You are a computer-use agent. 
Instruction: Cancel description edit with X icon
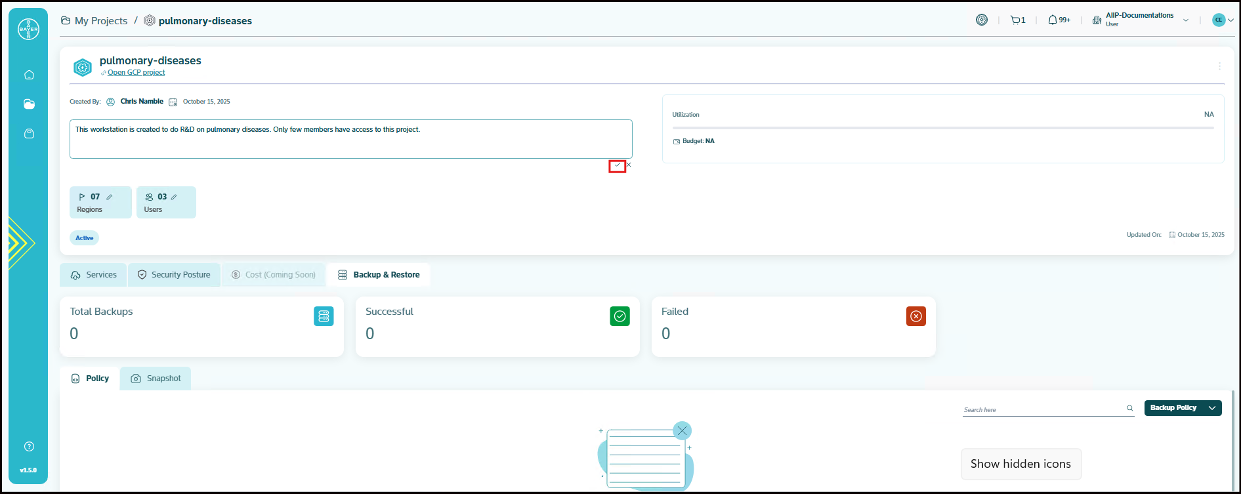(x=629, y=165)
